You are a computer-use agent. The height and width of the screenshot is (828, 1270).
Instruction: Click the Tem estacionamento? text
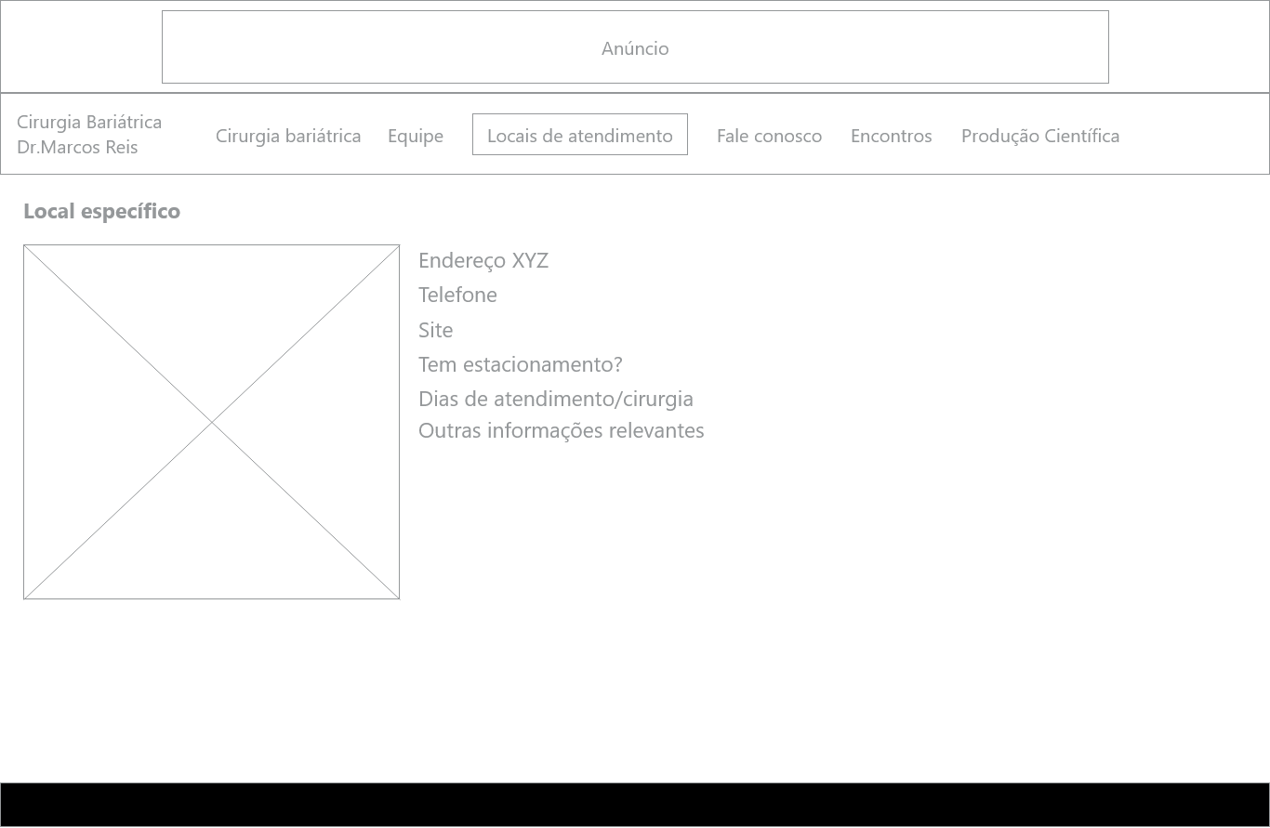pyautogui.click(x=521, y=364)
